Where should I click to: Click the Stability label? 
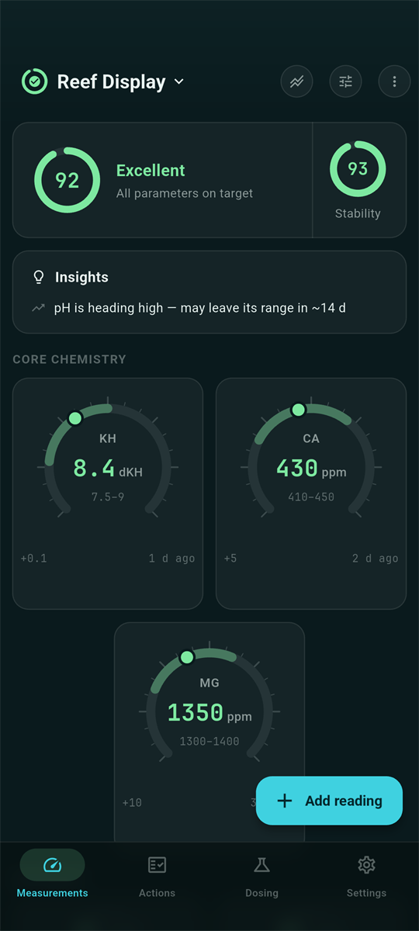pos(358,213)
